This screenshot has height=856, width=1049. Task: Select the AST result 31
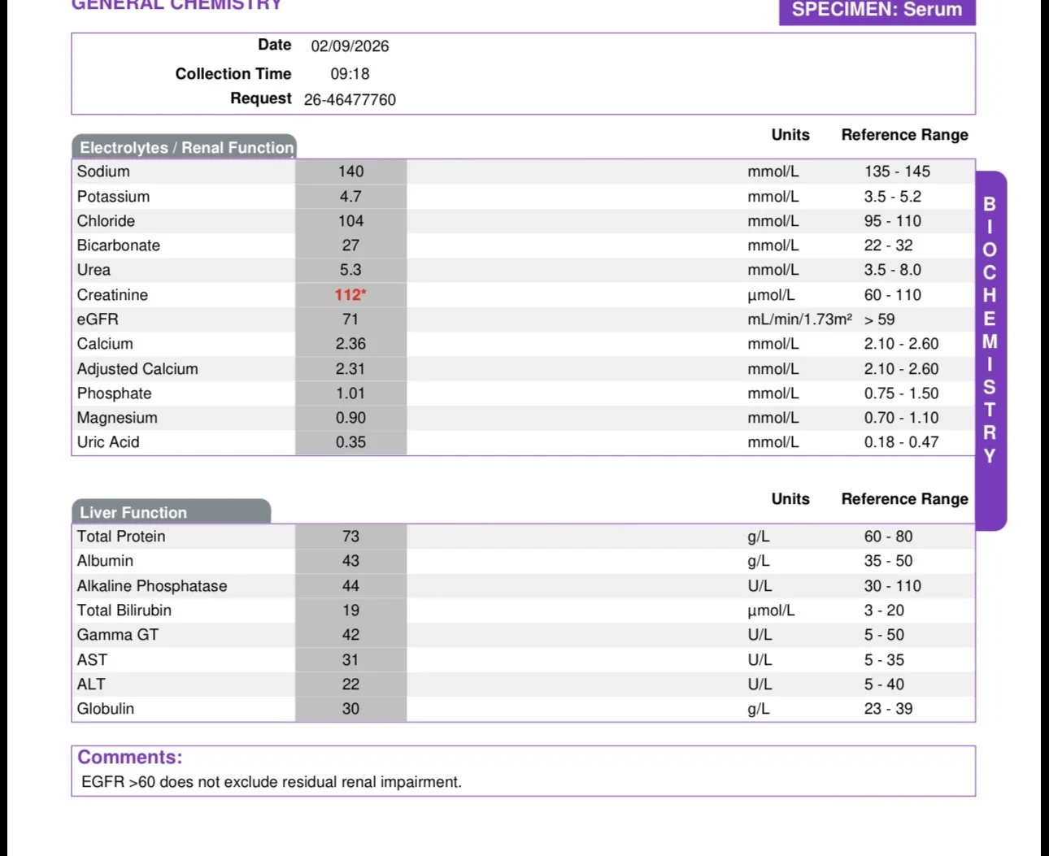click(x=350, y=660)
